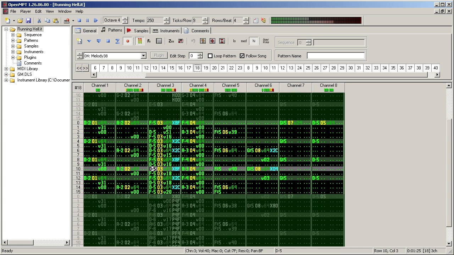
Task: Create a new module file
Action: point(7,21)
